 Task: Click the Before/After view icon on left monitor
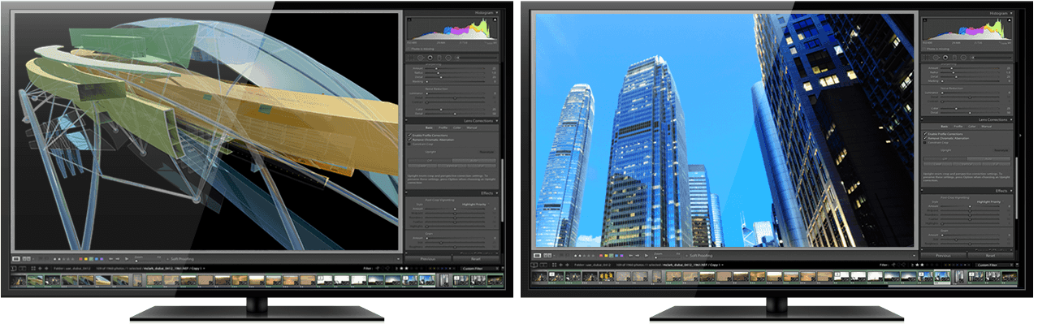[x=27, y=259]
